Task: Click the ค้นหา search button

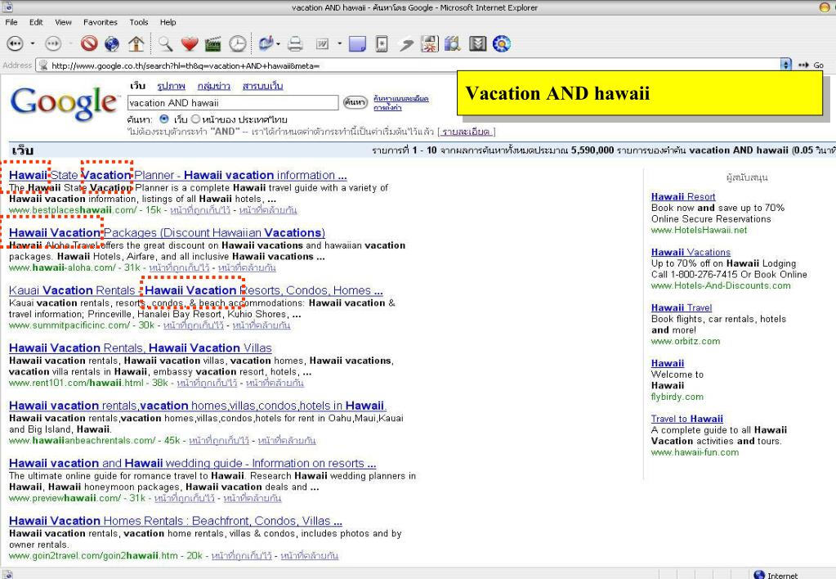Action: (355, 102)
